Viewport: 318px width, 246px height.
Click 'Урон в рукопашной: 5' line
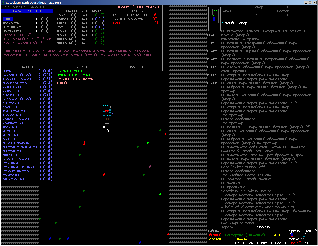tap(23, 43)
